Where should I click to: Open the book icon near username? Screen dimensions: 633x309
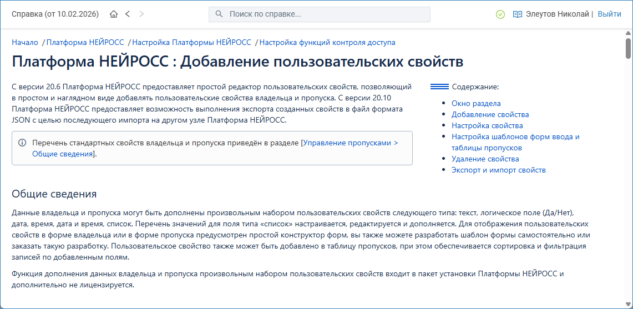point(518,14)
